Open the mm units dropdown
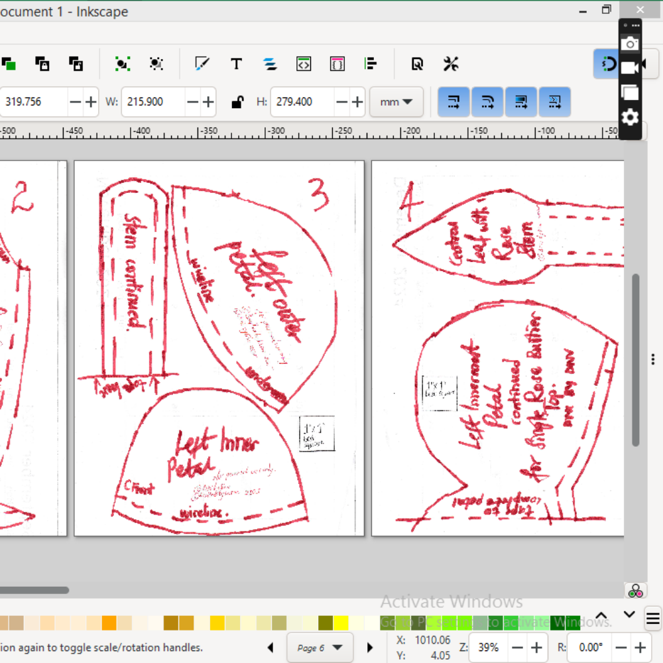Screen dimensions: 663x663 coord(396,102)
